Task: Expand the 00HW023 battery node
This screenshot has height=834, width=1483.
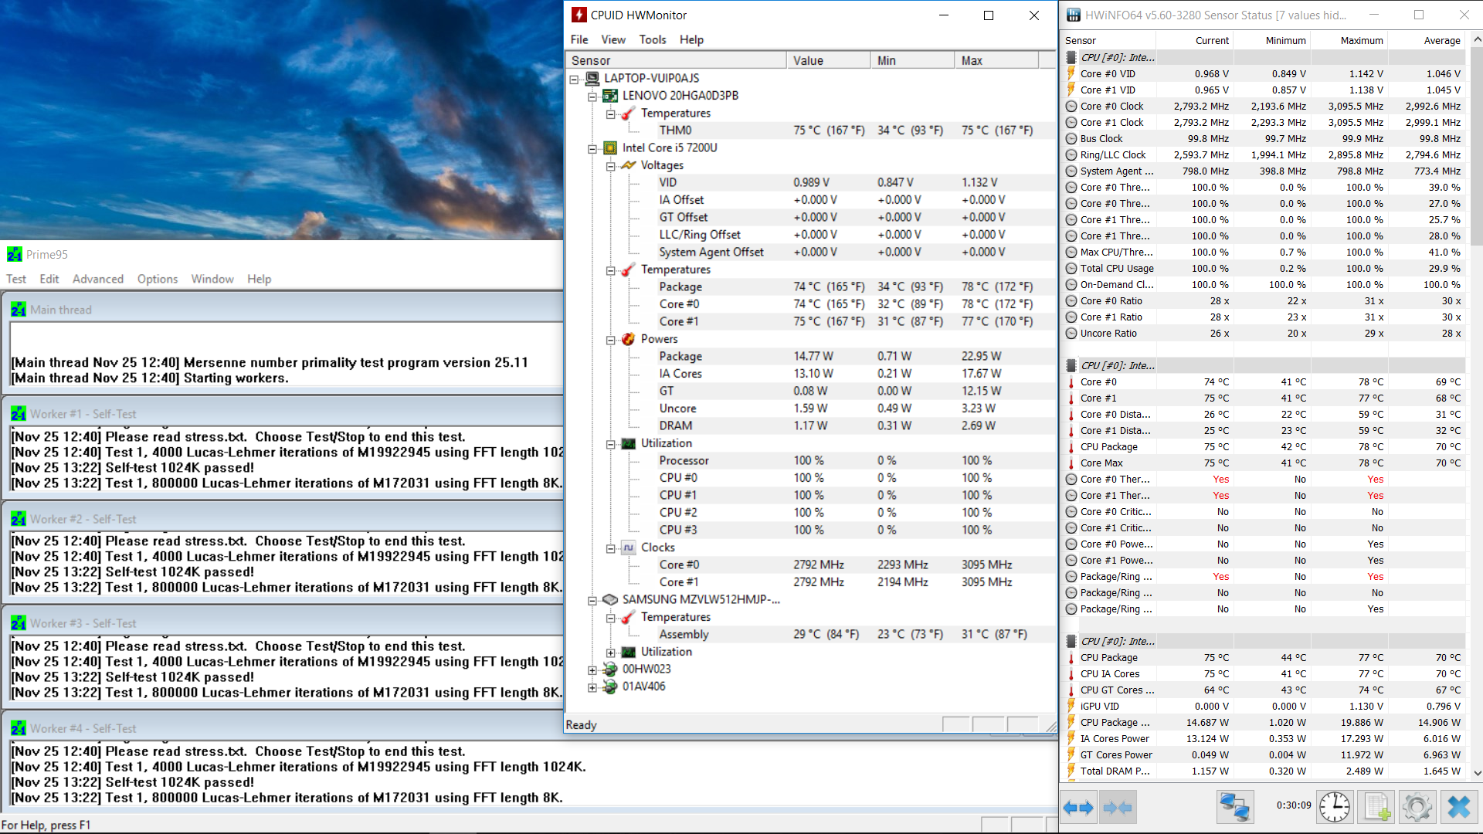Action: pyautogui.click(x=592, y=670)
